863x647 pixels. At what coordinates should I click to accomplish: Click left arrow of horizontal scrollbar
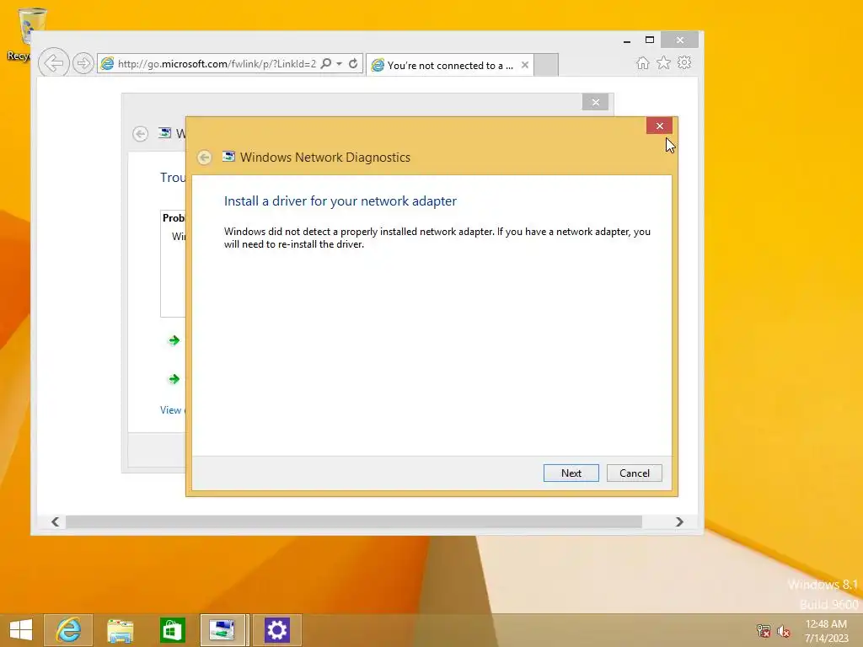coord(55,521)
